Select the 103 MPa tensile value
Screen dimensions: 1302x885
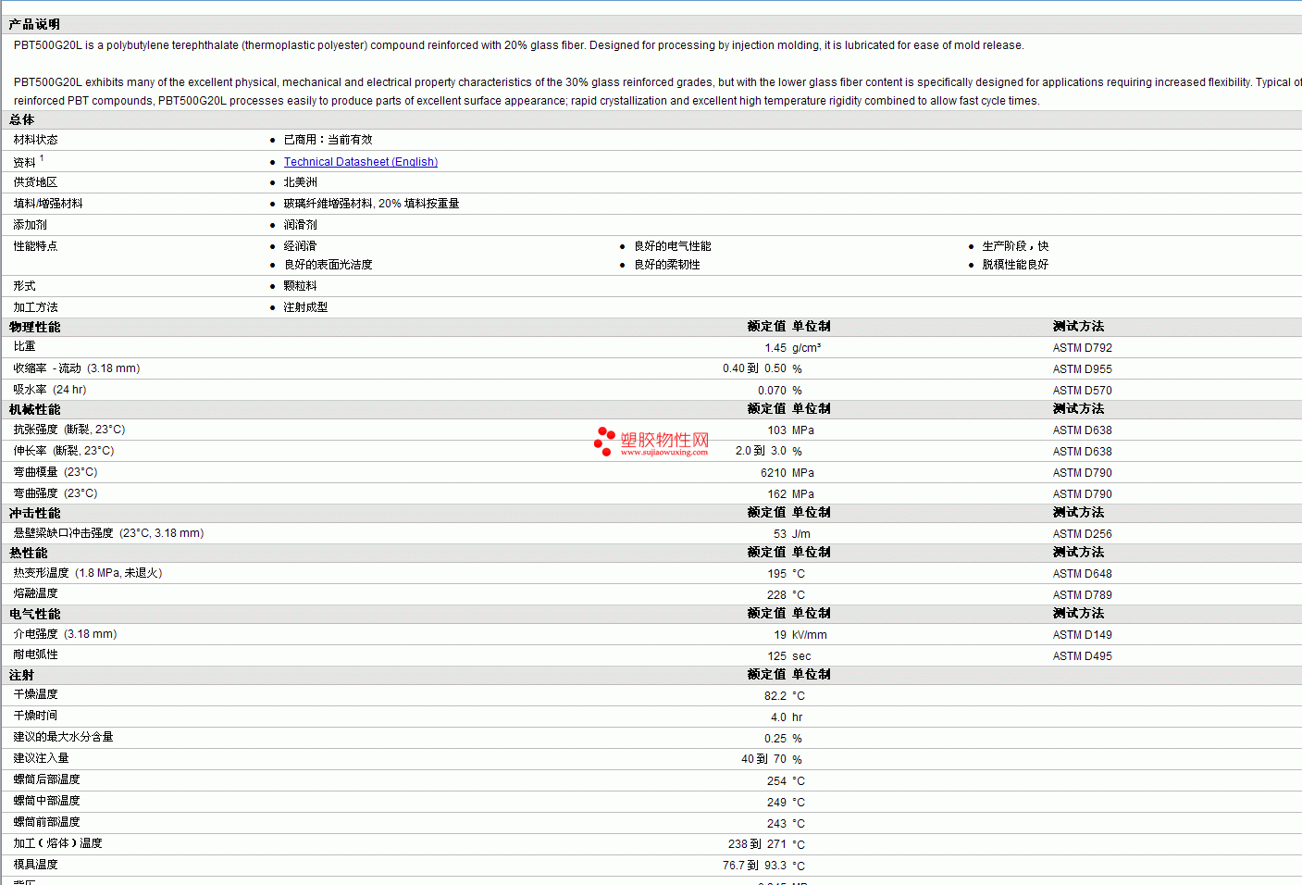pos(790,430)
